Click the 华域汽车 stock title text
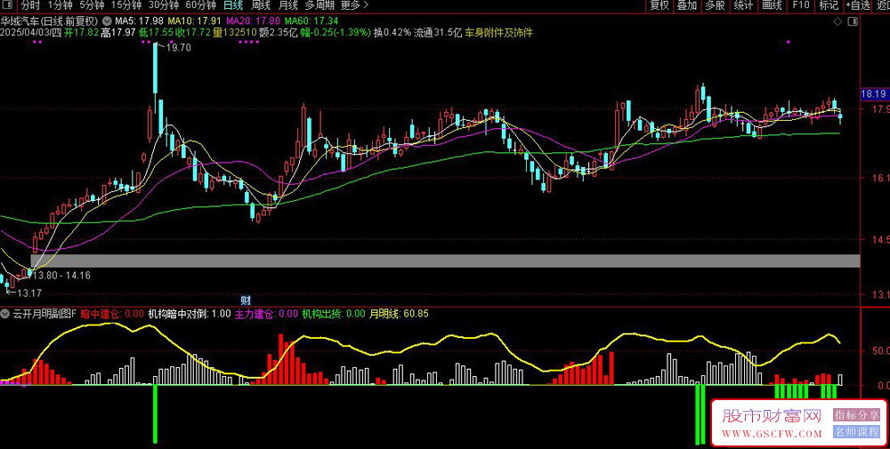The image size is (890, 449). (19, 21)
